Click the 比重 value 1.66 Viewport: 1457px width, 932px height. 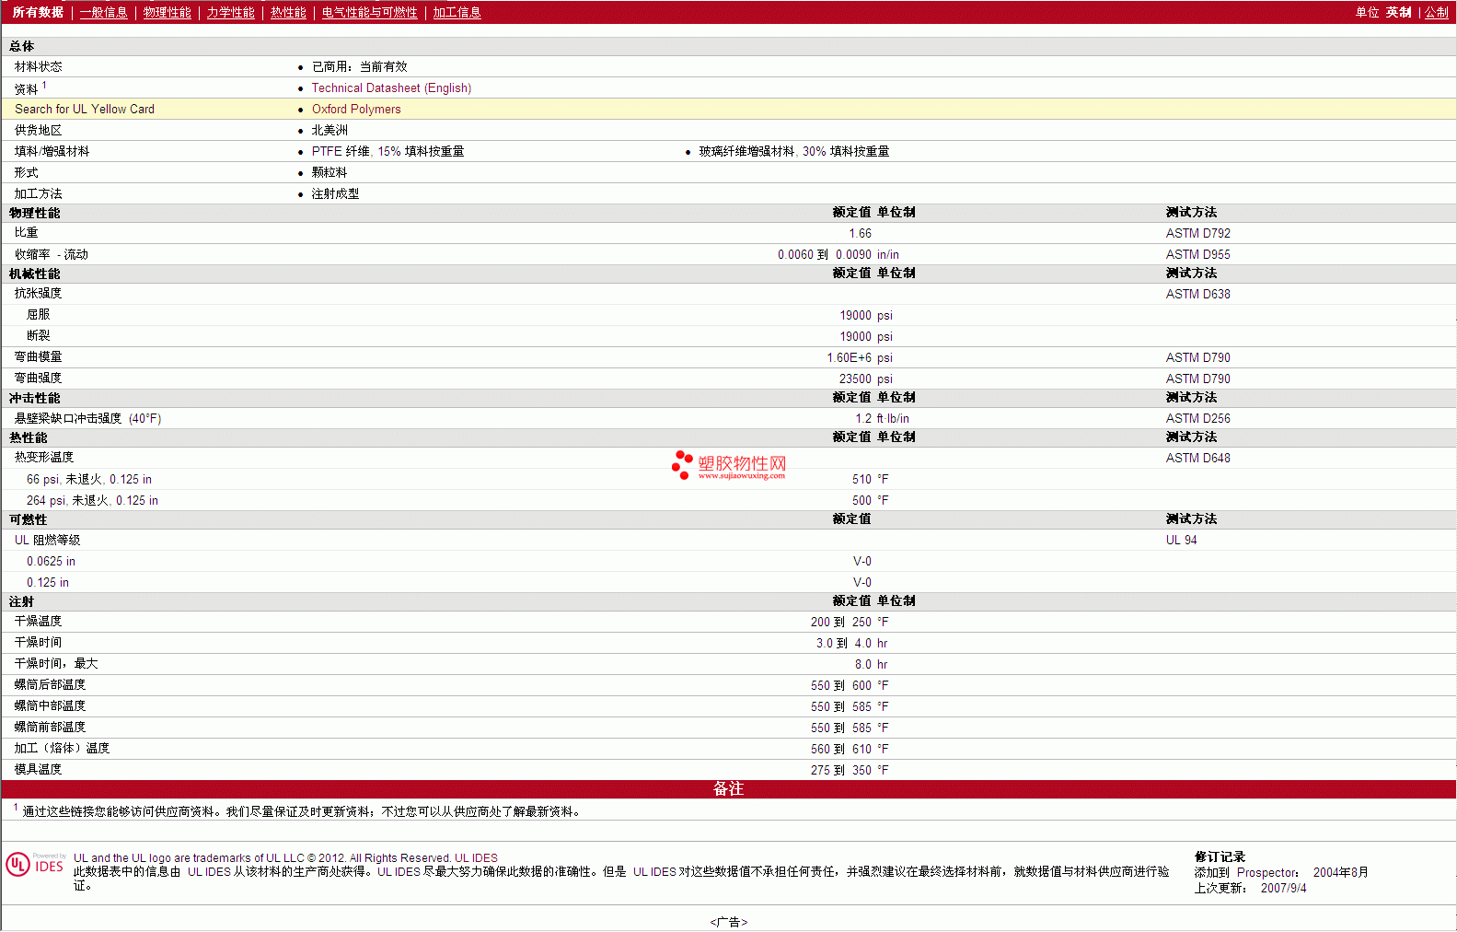(x=860, y=234)
